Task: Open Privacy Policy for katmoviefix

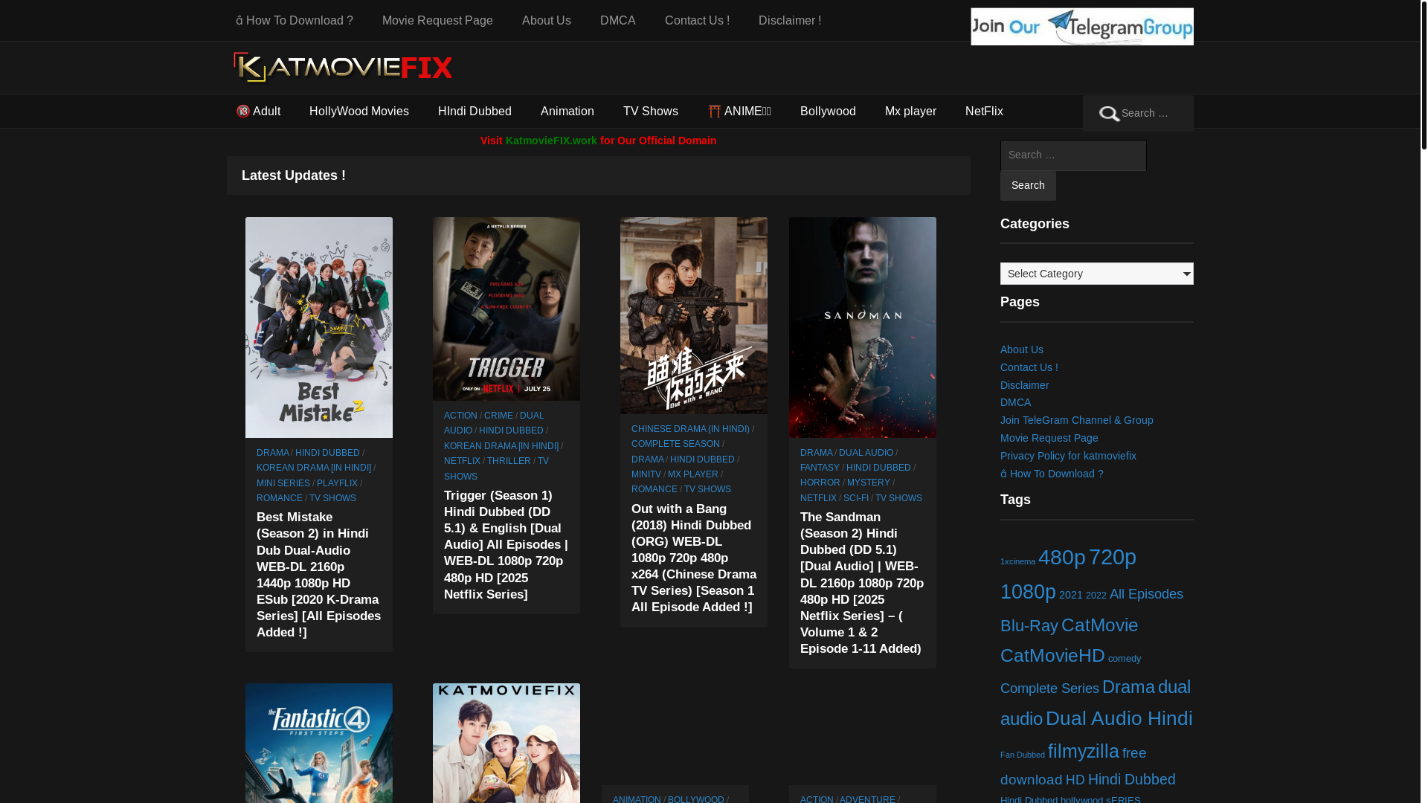Action: (x=1068, y=456)
